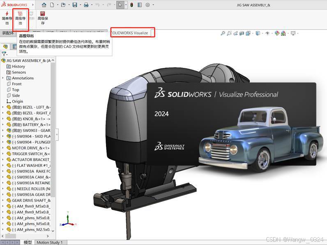Click 高级导出 advanced export button
327x245 pixels.
20,18
